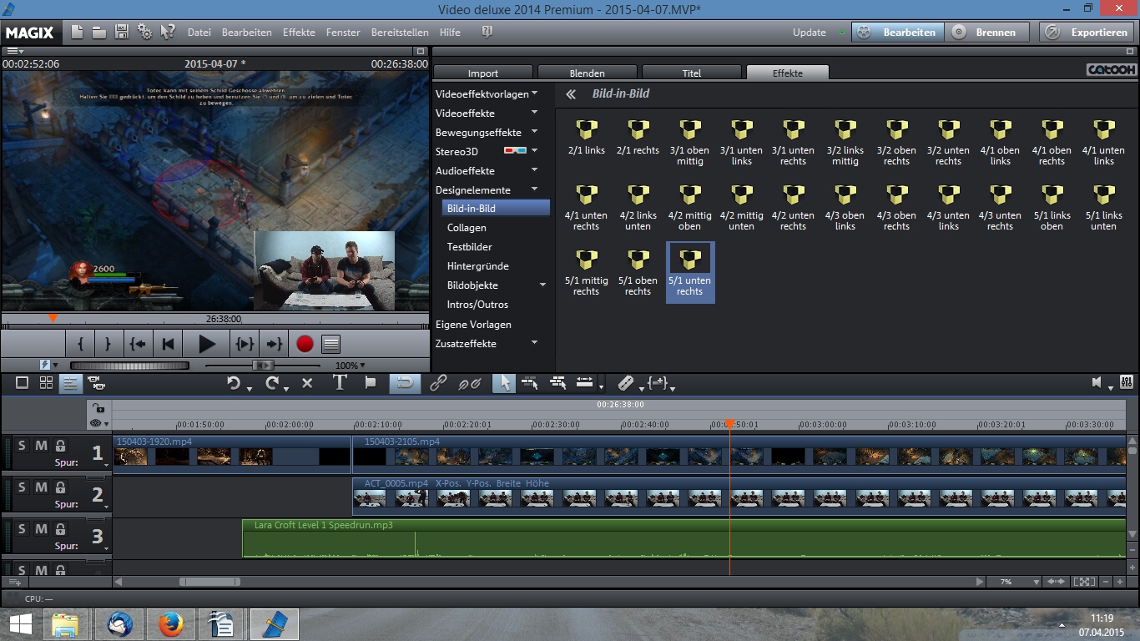
Task: Click the New project icon in top toolbar
Action: click(x=78, y=33)
